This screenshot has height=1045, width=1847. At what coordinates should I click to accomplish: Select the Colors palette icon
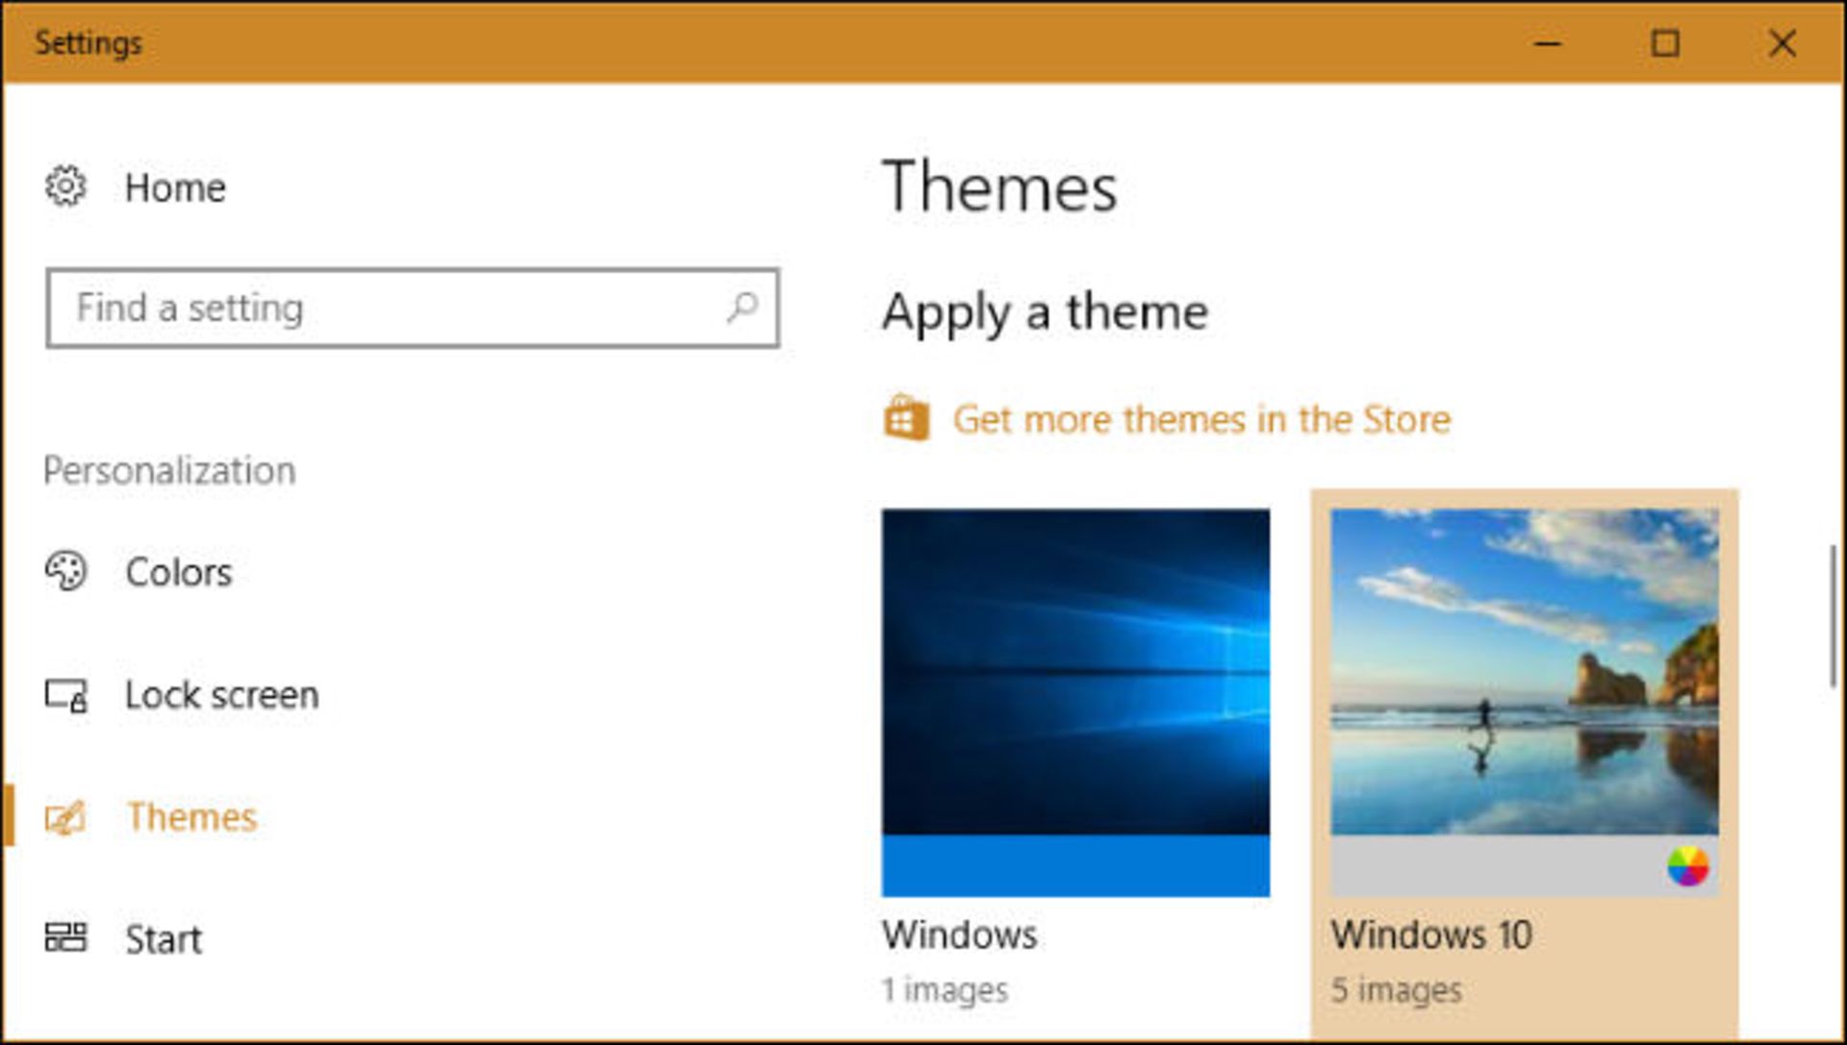pyautogui.click(x=63, y=572)
